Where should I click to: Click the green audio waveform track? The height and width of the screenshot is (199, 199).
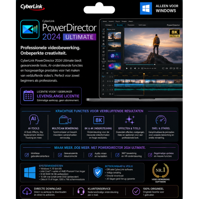(148, 90)
